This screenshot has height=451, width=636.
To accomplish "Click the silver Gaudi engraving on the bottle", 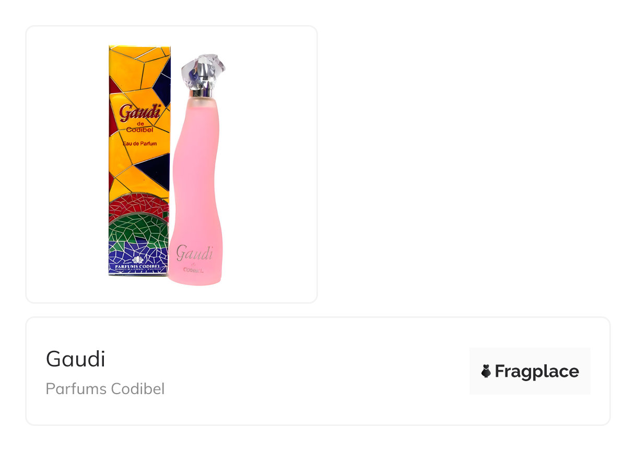I will 194,253.
